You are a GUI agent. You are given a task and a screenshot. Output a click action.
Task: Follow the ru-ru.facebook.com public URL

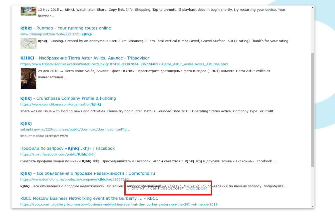(x=58, y=154)
